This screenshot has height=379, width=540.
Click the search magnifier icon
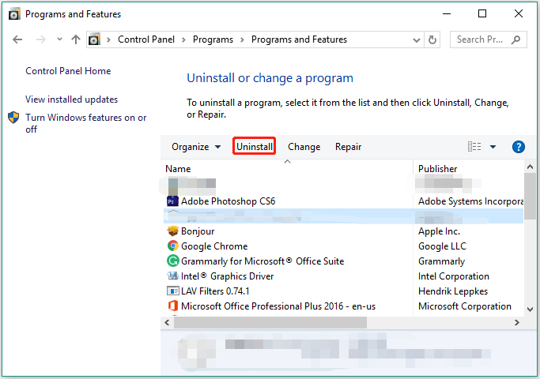515,39
